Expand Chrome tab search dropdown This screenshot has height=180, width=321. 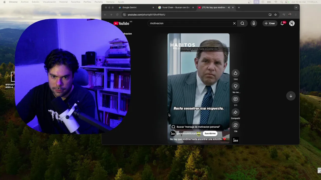tap(296, 7)
